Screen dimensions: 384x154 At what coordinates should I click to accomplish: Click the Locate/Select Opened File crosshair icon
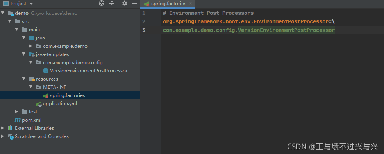click(x=102, y=4)
